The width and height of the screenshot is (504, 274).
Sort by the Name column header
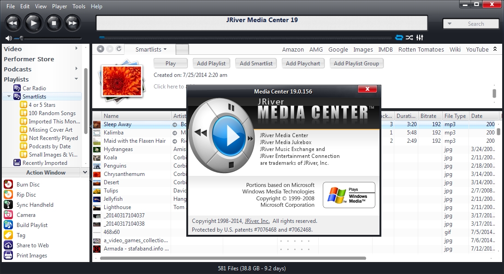pyautogui.click(x=136, y=116)
